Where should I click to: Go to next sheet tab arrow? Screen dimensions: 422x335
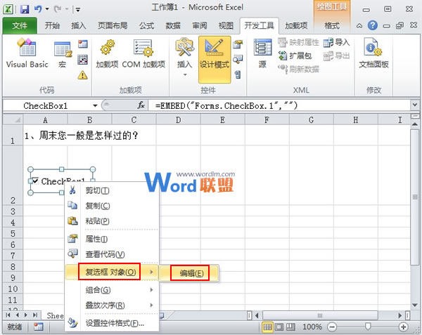(x=26, y=315)
